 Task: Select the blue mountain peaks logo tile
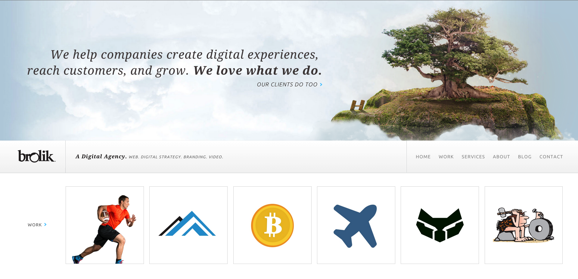click(x=188, y=225)
